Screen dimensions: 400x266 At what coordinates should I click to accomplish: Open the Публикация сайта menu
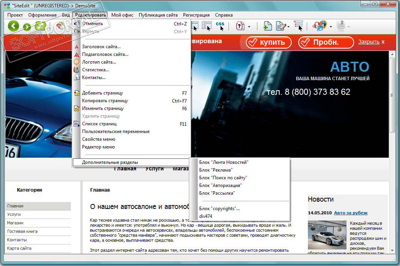pyautogui.click(x=158, y=15)
